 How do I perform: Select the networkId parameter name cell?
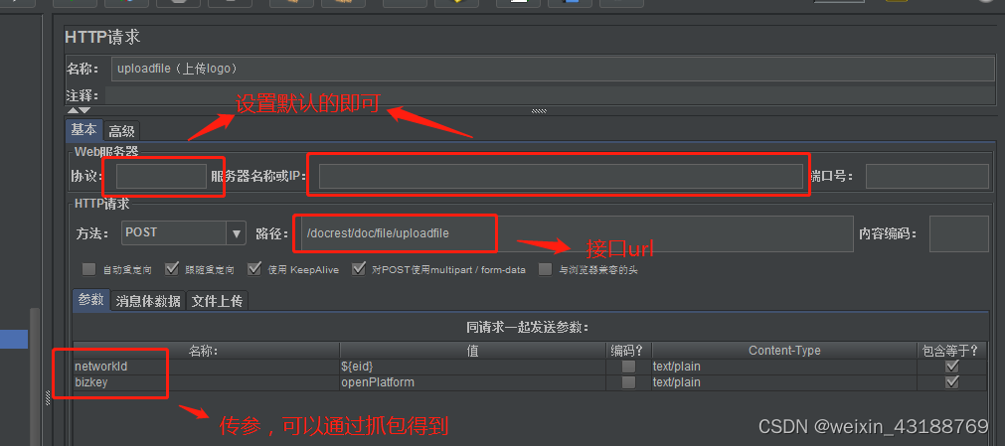[206, 367]
